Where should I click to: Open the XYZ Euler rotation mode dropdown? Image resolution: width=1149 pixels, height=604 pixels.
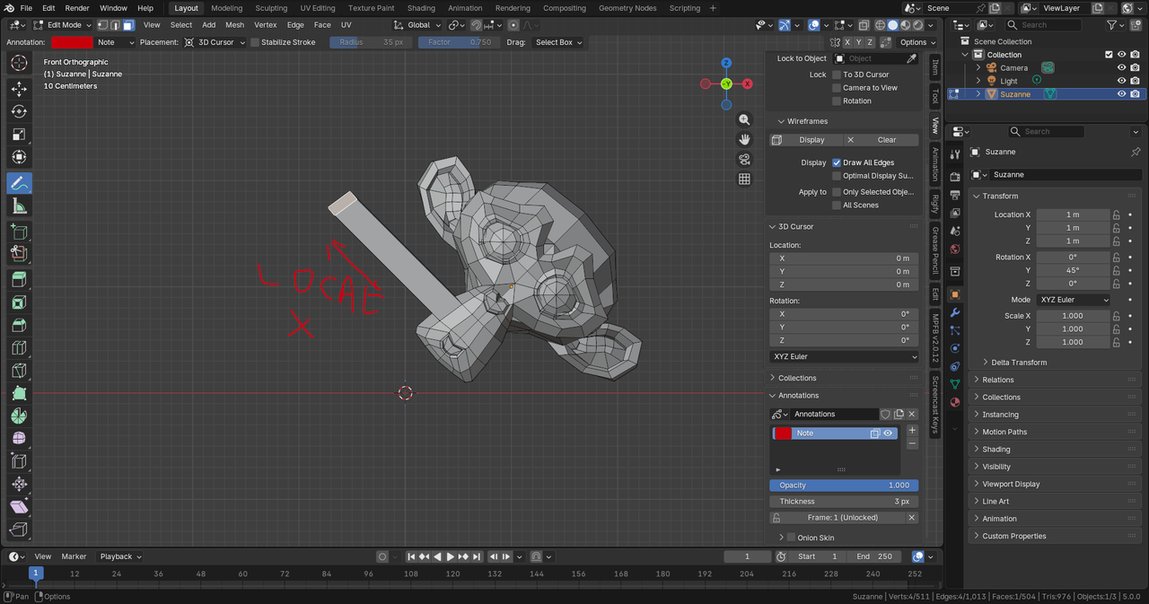pyautogui.click(x=1074, y=300)
